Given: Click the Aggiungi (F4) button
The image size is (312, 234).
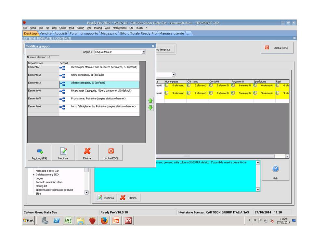Looking at the screenshot, I should 39,153.
